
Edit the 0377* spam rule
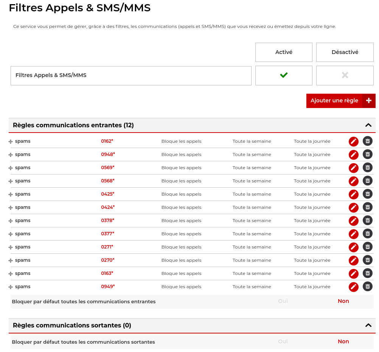tap(353, 234)
